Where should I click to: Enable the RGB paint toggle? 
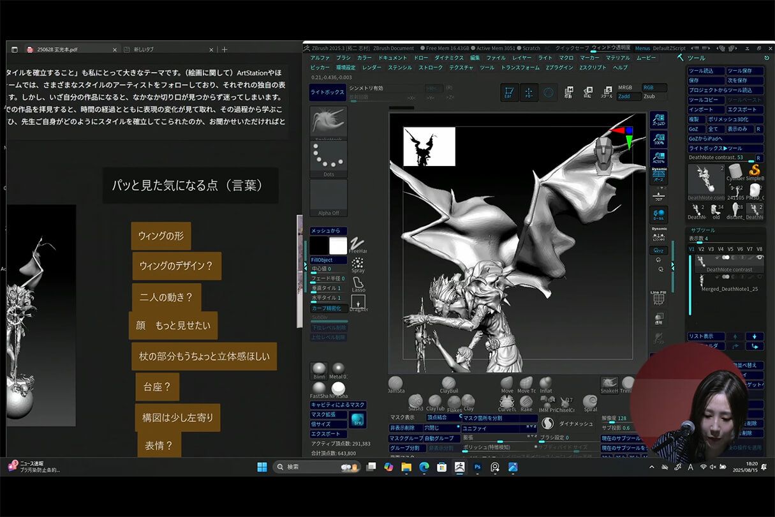pyautogui.click(x=649, y=87)
